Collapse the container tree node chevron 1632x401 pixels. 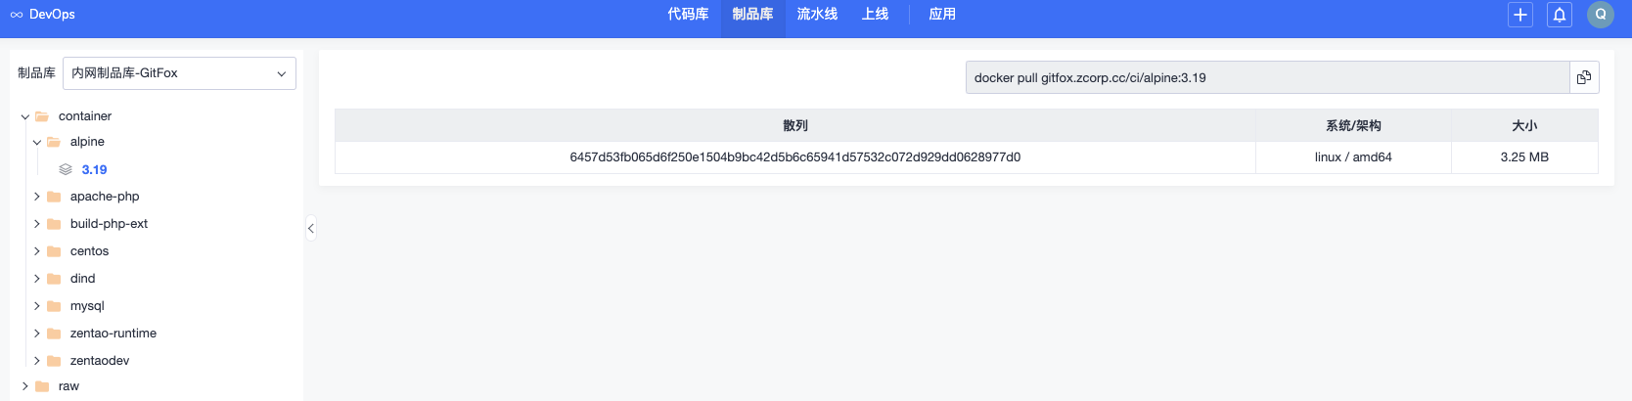(25, 116)
